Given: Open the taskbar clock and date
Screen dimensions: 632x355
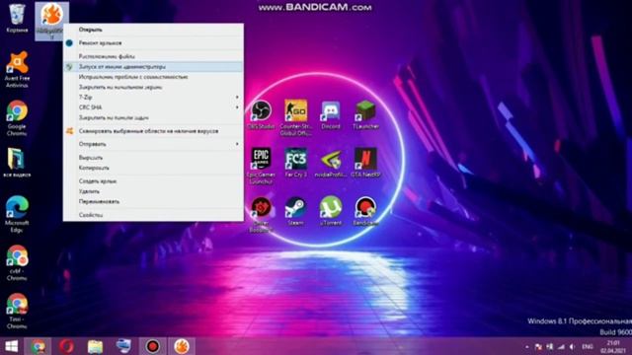Looking at the screenshot, I should click(x=613, y=346).
